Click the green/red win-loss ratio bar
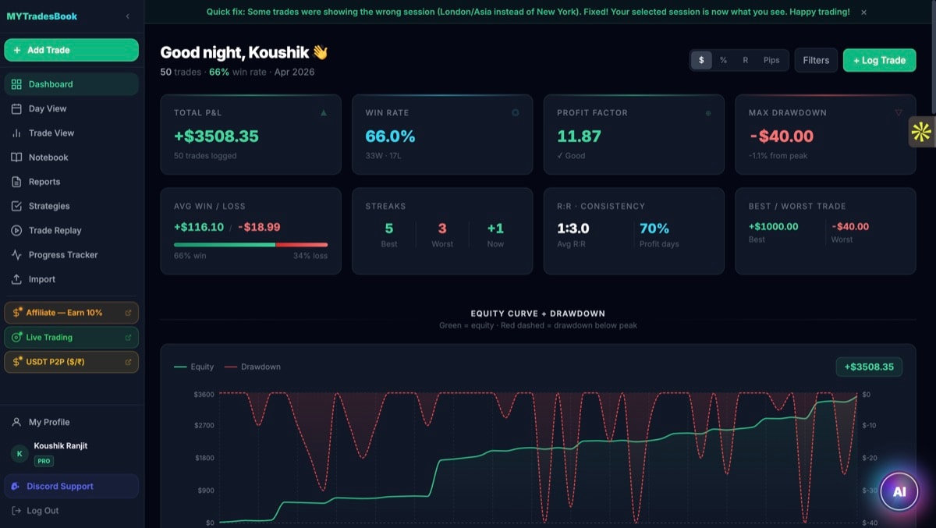The image size is (936, 528). [x=250, y=244]
